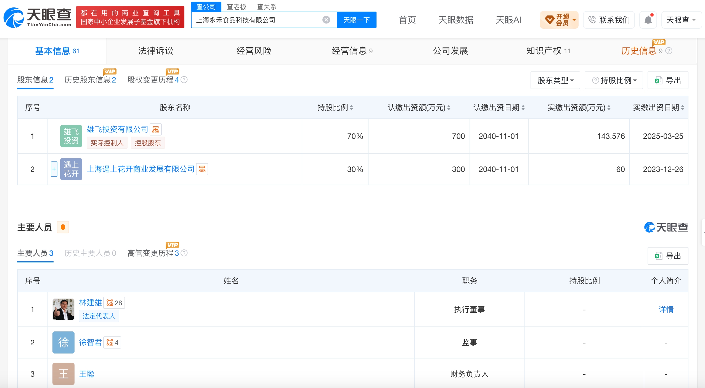Click the 雄飞投资 green logo tile
The height and width of the screenshot is (388, 705).
(x=71, y=136)
